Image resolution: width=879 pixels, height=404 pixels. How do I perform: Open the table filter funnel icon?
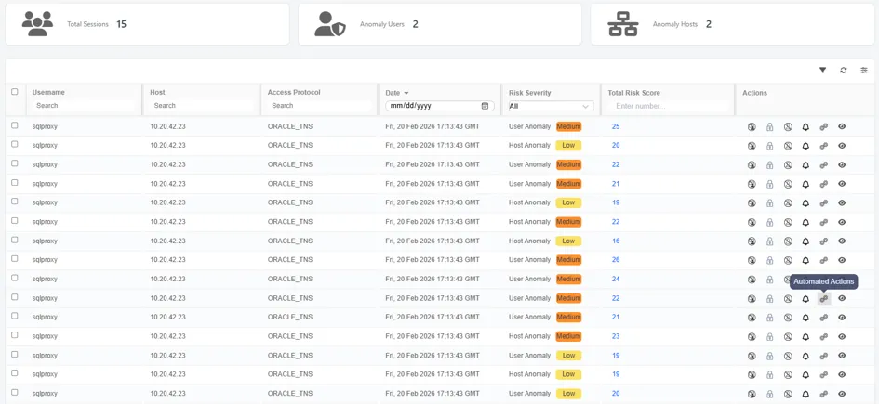[822, 71]
